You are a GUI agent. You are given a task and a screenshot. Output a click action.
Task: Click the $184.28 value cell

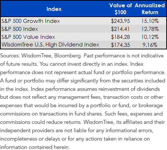click(120, 37)
